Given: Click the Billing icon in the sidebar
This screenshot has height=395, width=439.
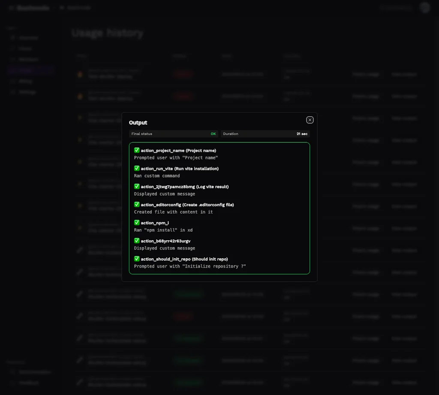Looking at the screenshot, I should click(x=13, y=81).
